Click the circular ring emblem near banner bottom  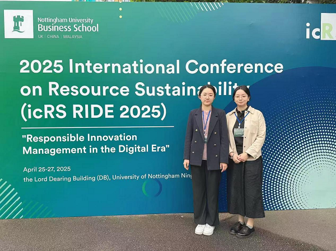[152, 188]
